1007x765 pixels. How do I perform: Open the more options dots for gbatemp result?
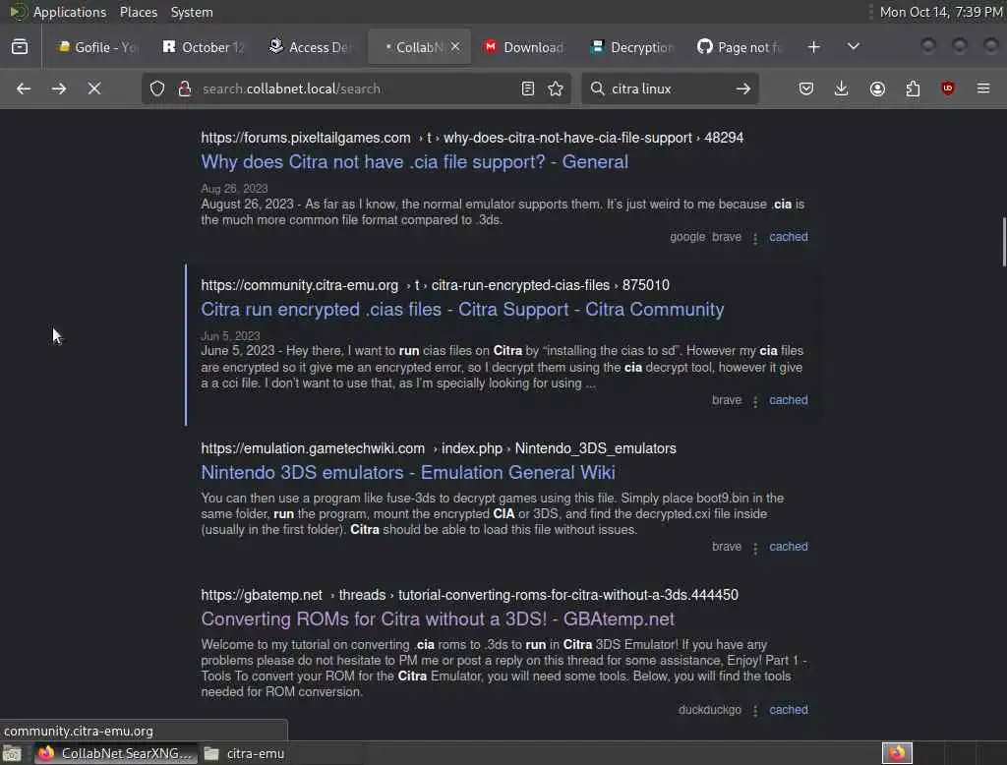pos(755,711)
